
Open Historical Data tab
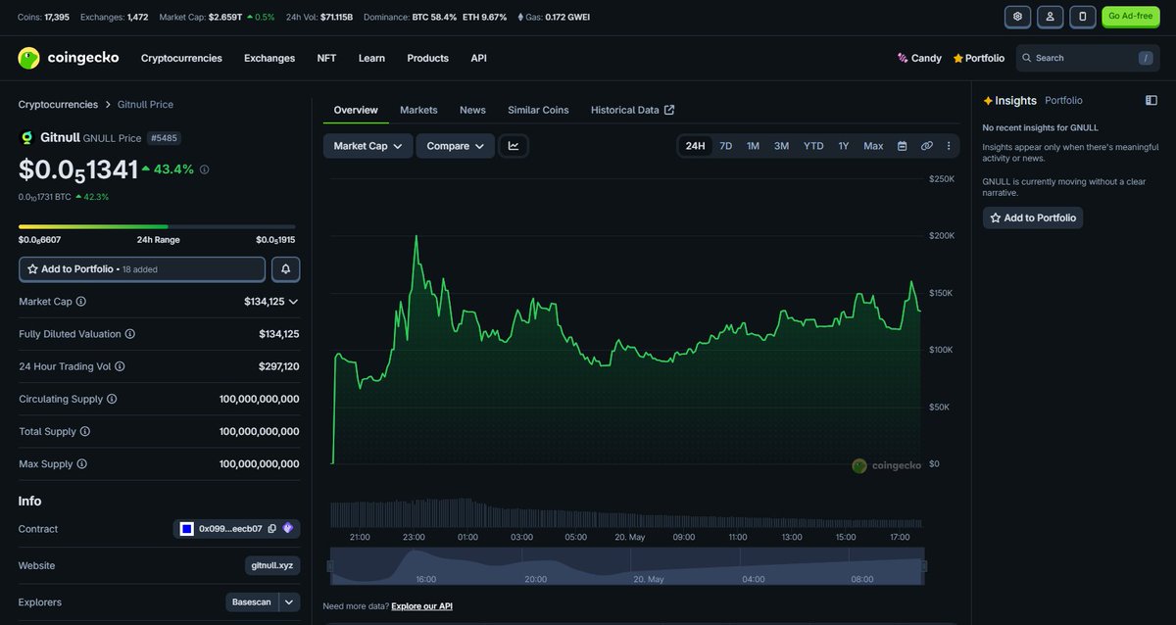coord(632,110)
